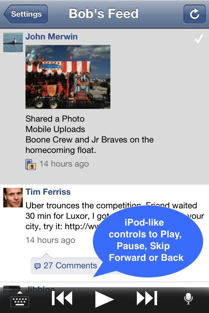209x313 pixels.
Task: Tap the refresh feed icon
Action: pyautogui.click(x=194, y=14)
